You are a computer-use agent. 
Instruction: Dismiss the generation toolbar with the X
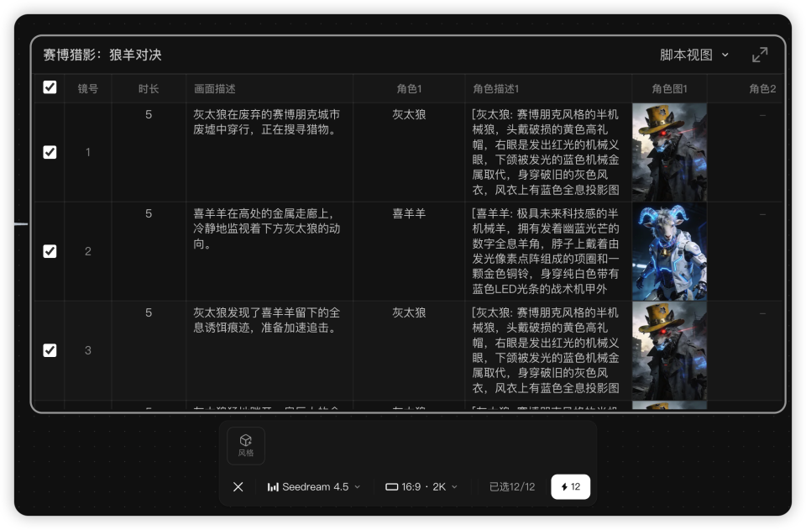pos(238,486)
